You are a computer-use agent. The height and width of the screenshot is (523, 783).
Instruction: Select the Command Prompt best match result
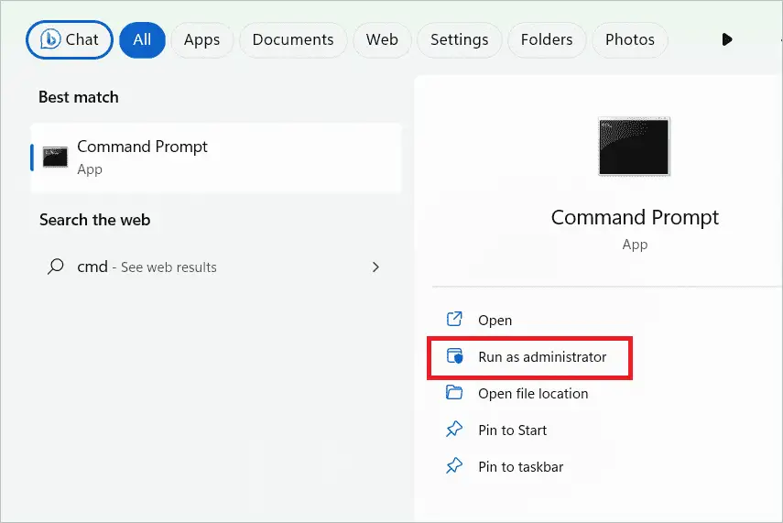point(216,158)
